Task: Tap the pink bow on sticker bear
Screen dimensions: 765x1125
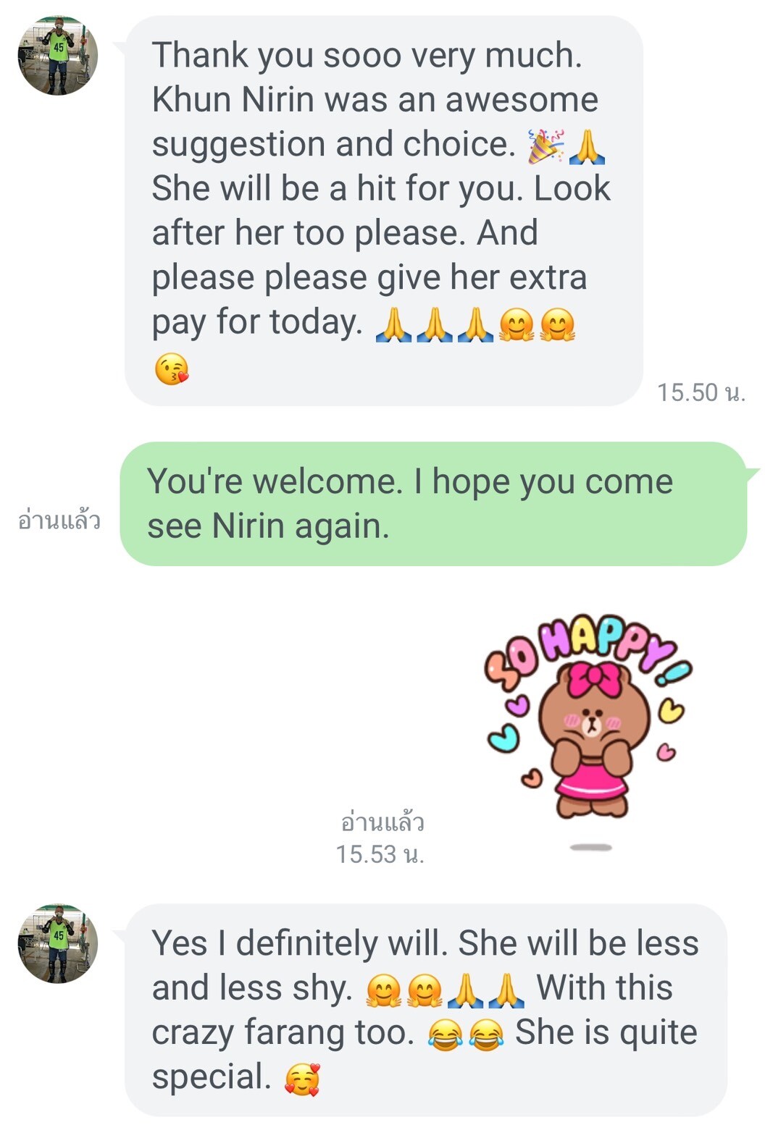Action: pyautogui.click(x=594, y=678)
